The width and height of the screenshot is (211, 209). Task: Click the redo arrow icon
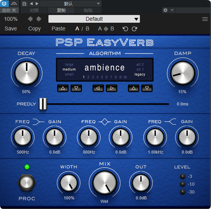(x=135, y=29)
